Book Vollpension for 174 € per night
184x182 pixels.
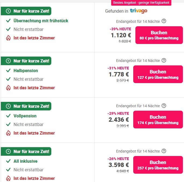(158, 120)
